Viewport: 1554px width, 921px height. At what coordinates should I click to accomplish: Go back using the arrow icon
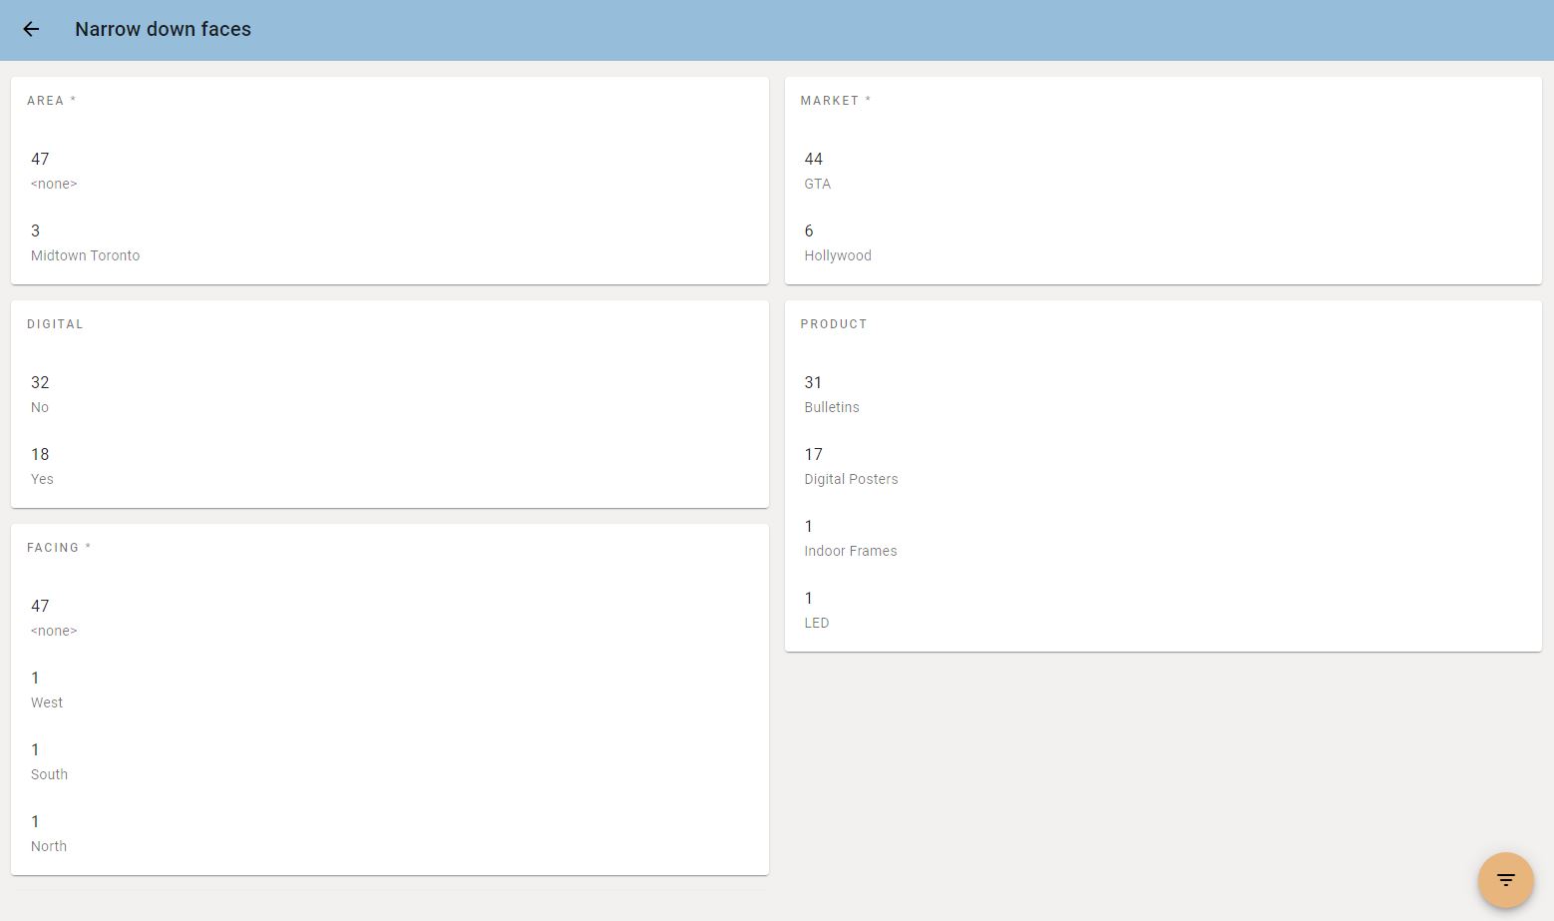31,29
